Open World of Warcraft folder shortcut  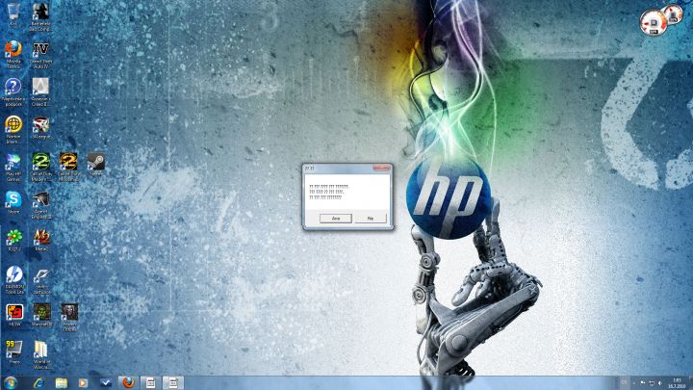[x=41, y=355]
